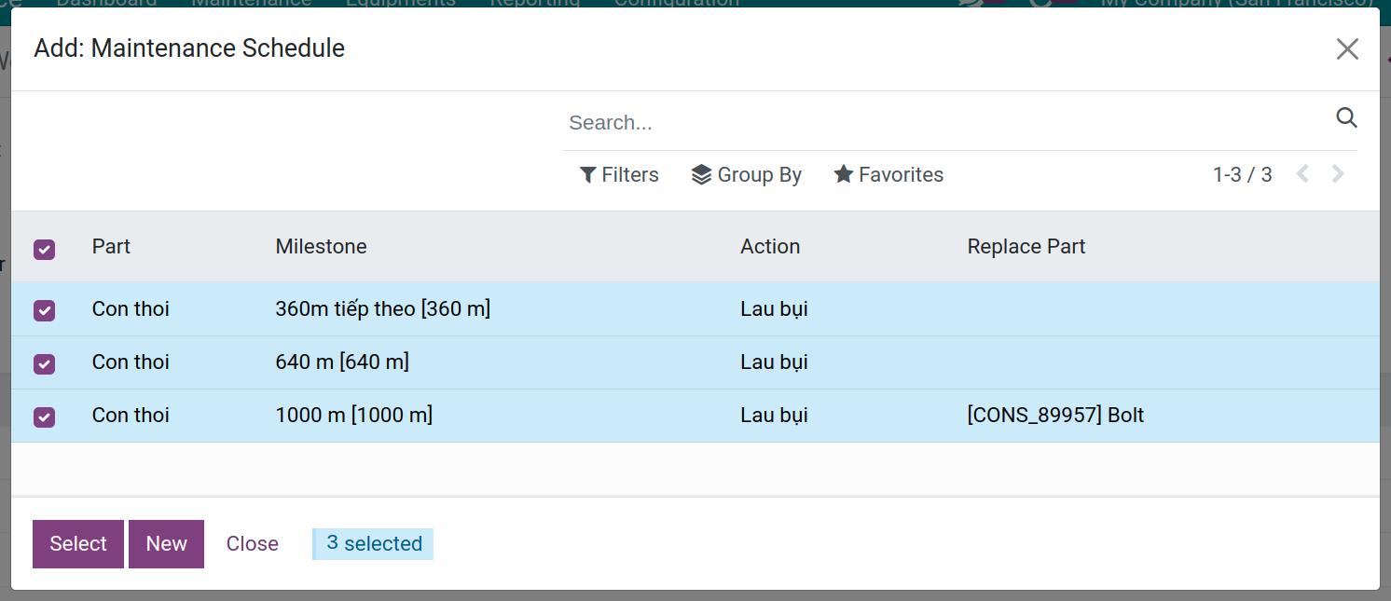Focus the Search input field
This screenshot has width=1391, height=601.
point(946,122)
